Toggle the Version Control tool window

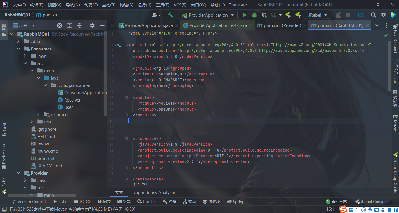(29, 202)
